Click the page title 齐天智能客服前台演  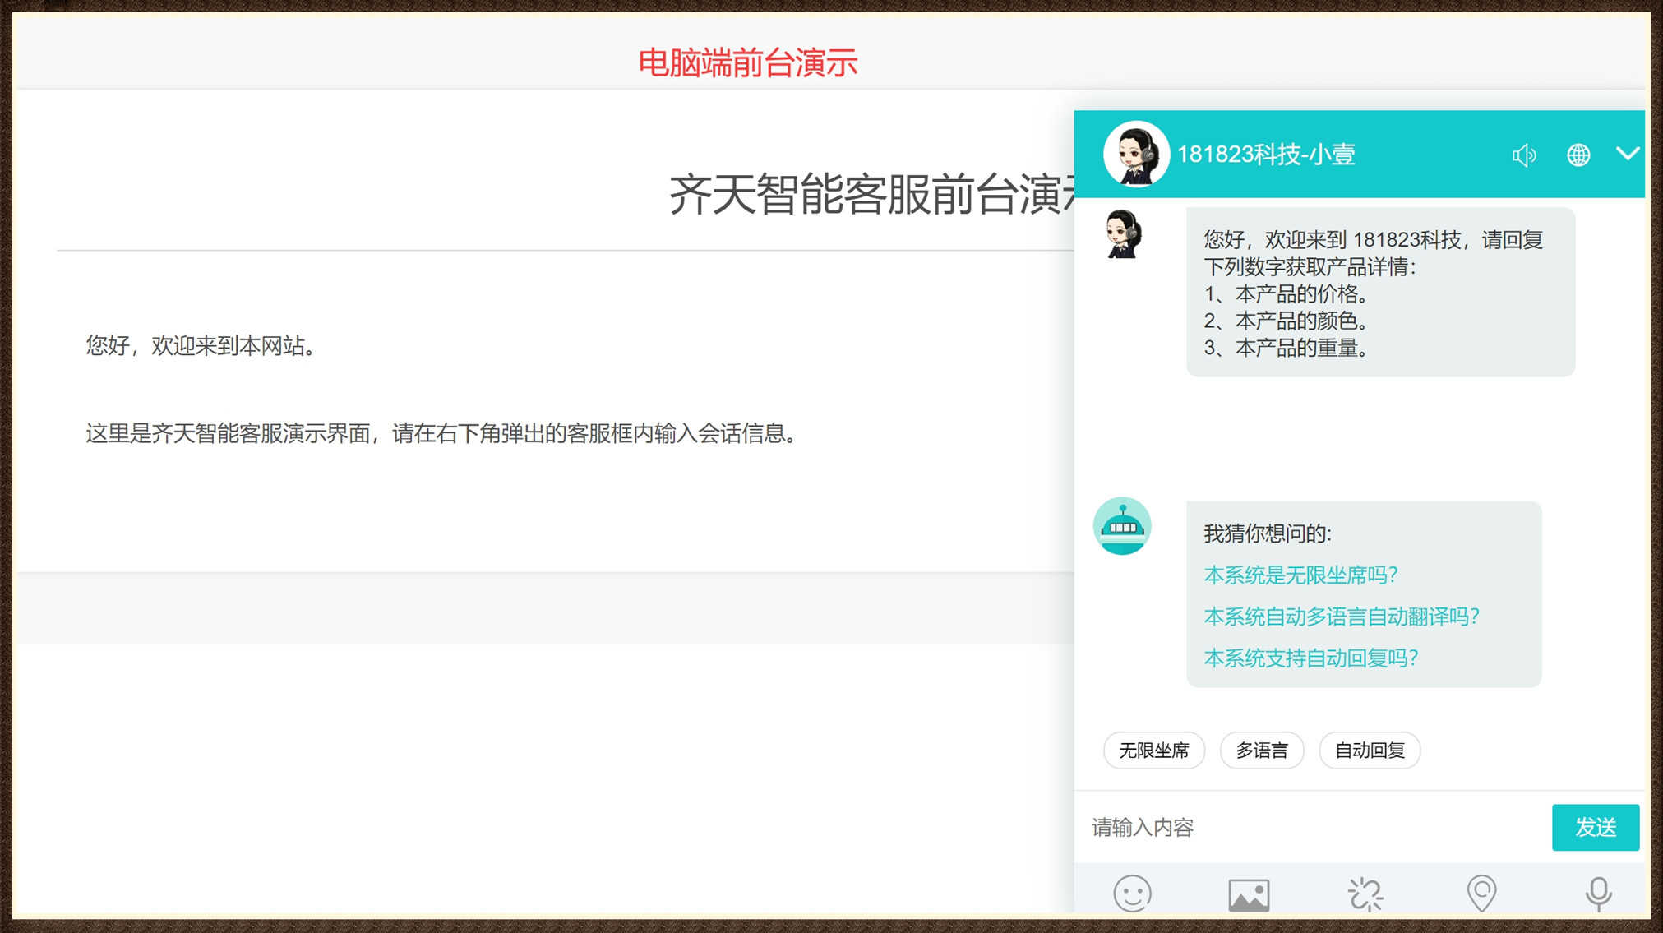click(x=871, y=194)
